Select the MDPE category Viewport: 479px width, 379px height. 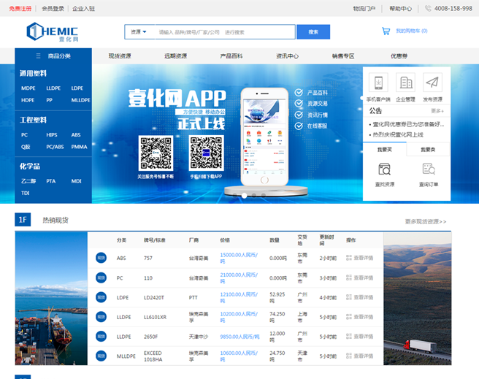(x=28, y=88)
